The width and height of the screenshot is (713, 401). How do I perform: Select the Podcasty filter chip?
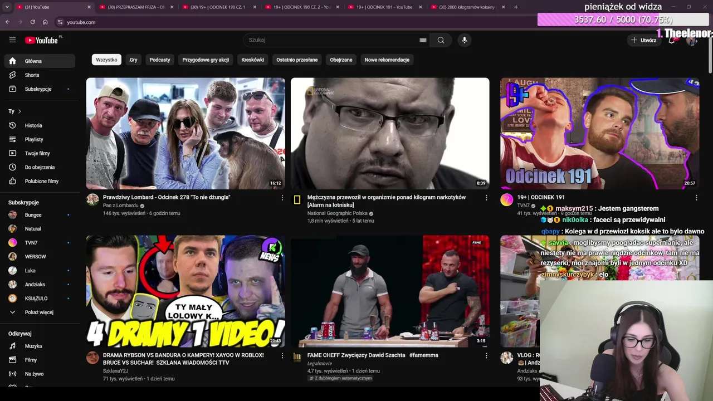click(160, 60)
